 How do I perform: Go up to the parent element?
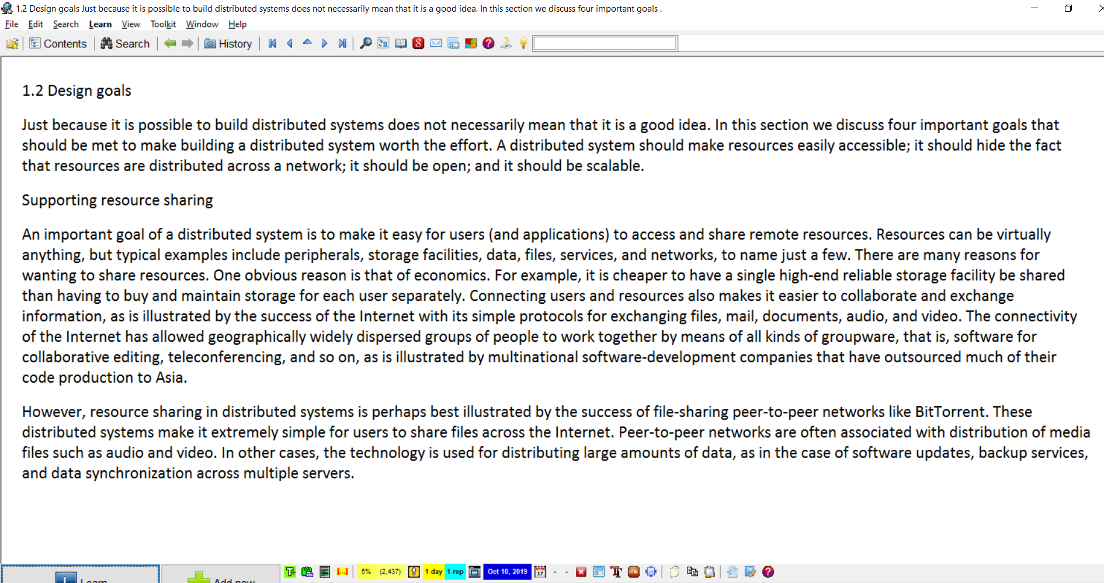tap(307, 43)
